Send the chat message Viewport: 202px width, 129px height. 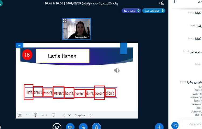point(175,125)
